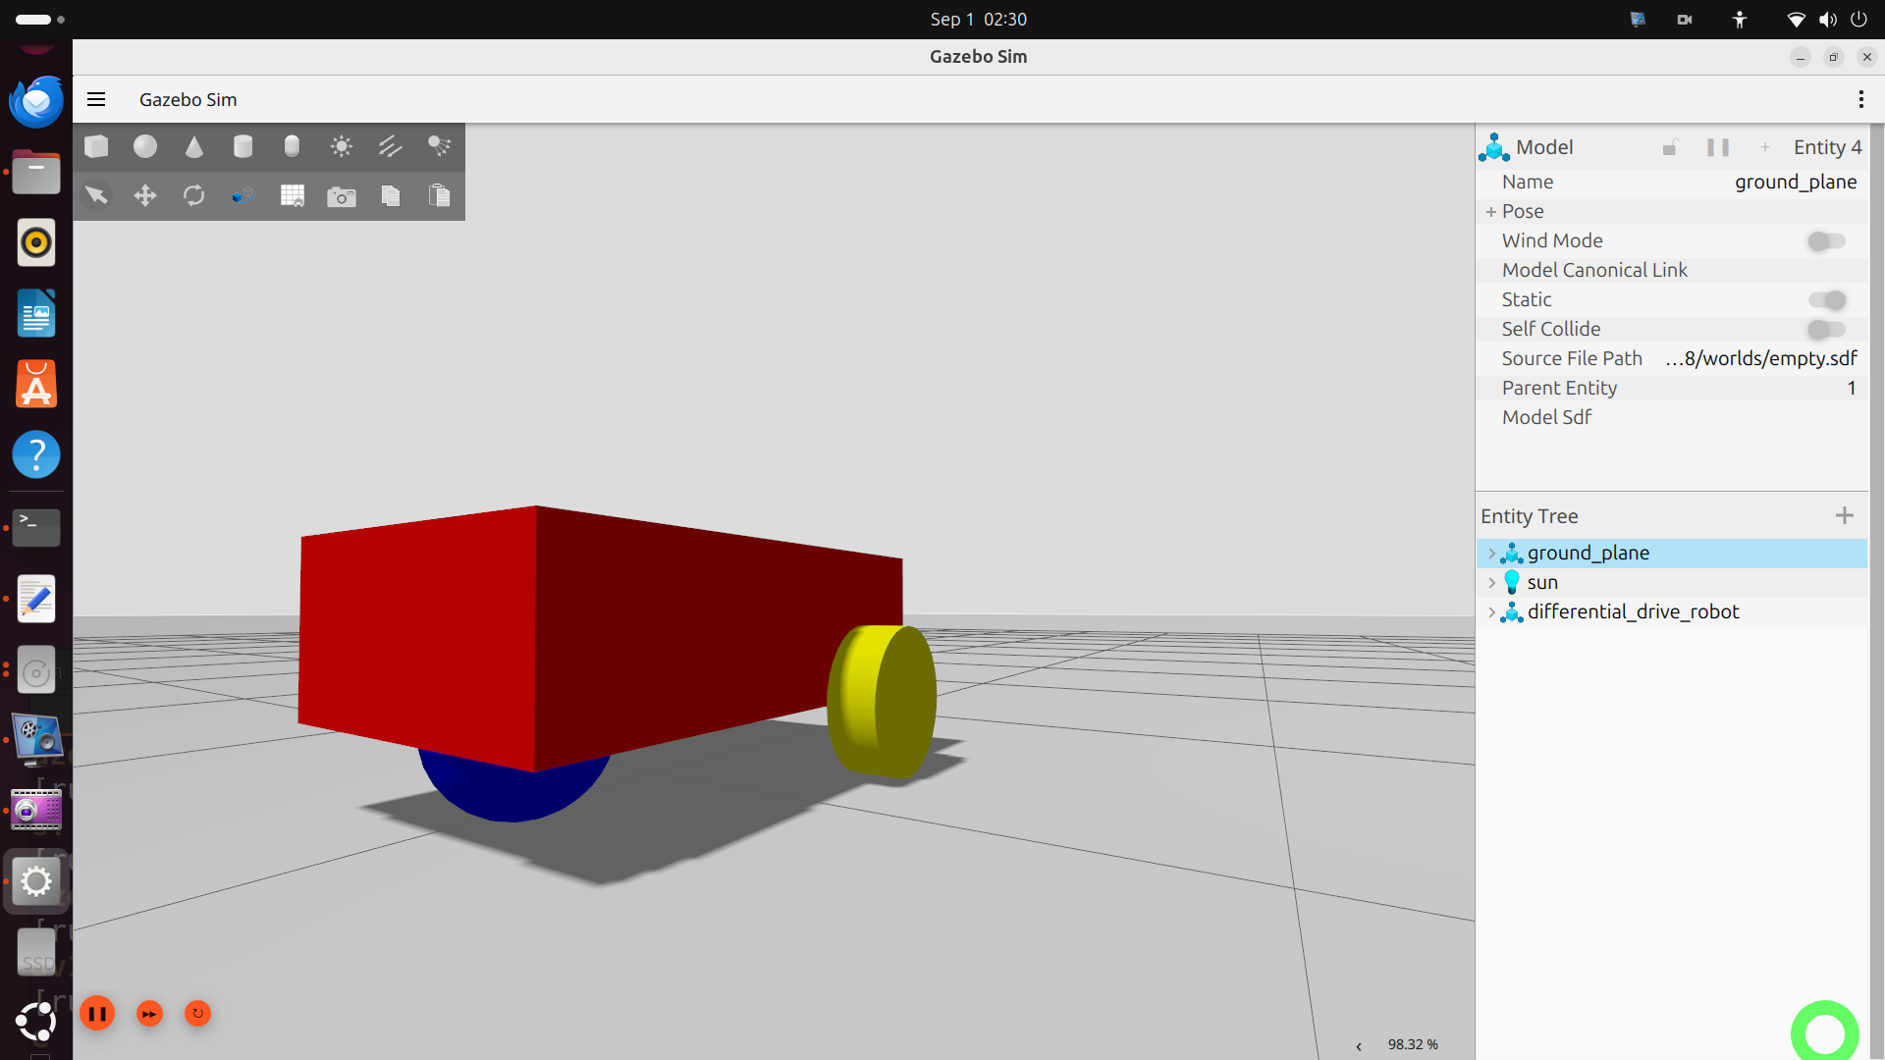
Task: Select ground_plane in Entity Tree
Action: click(x=1589, y=553)
